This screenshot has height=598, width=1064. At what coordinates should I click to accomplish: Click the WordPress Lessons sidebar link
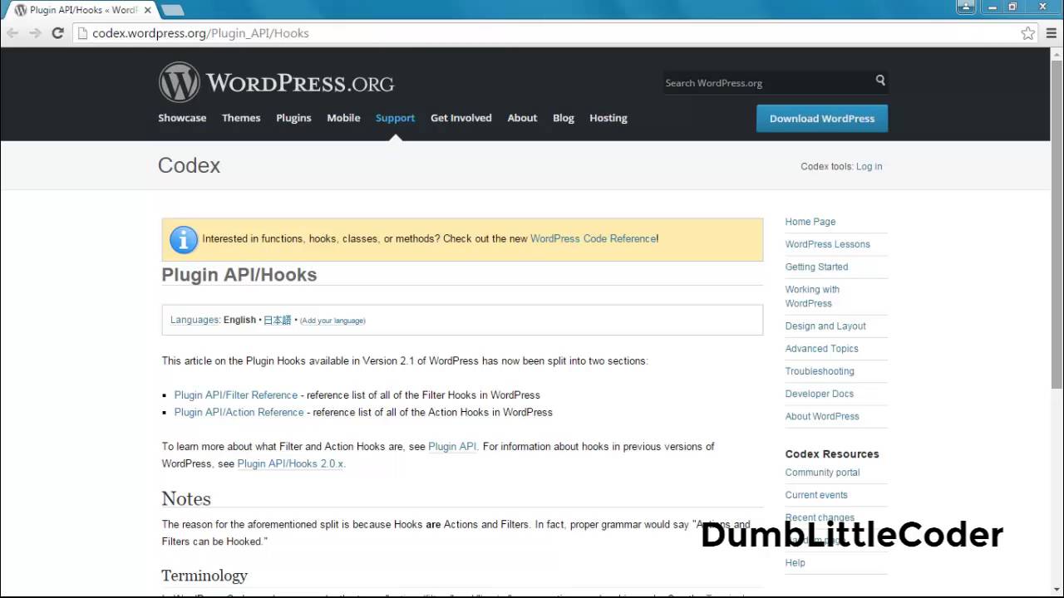pyautogui.click(x=828, y=244)
